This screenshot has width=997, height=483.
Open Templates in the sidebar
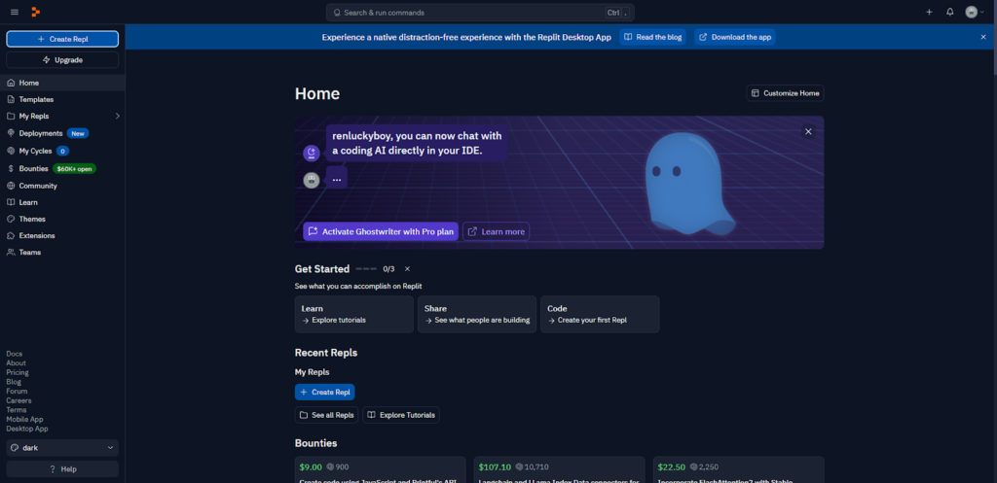point(36,99)
